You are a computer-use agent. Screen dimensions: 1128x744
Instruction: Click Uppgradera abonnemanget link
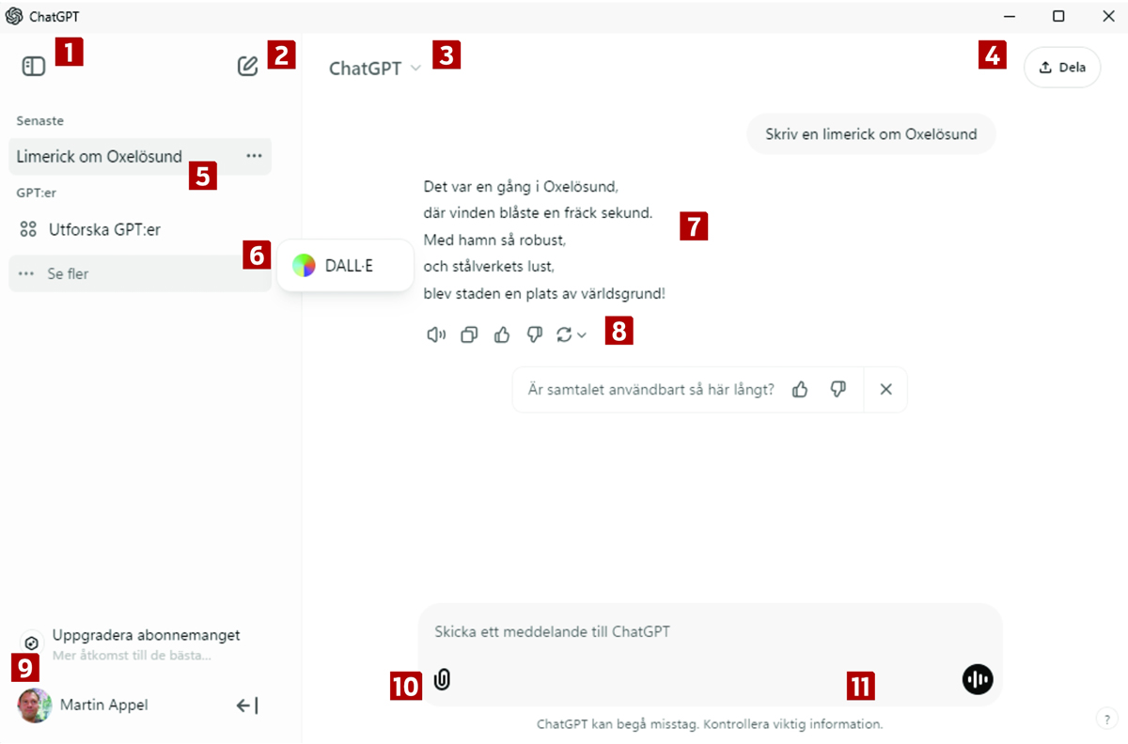(x=146, y=636)
